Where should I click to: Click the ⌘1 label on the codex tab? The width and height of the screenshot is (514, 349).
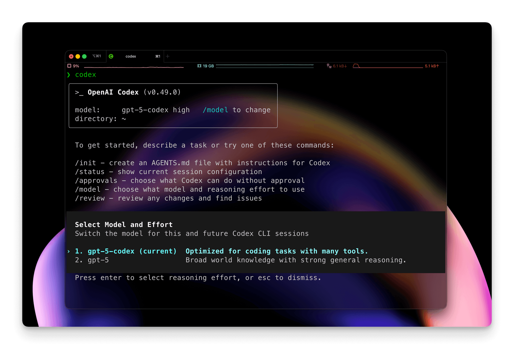tap(158, 56)
